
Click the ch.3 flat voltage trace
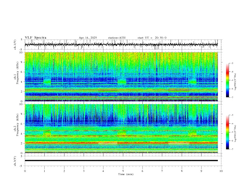(121, 161)
